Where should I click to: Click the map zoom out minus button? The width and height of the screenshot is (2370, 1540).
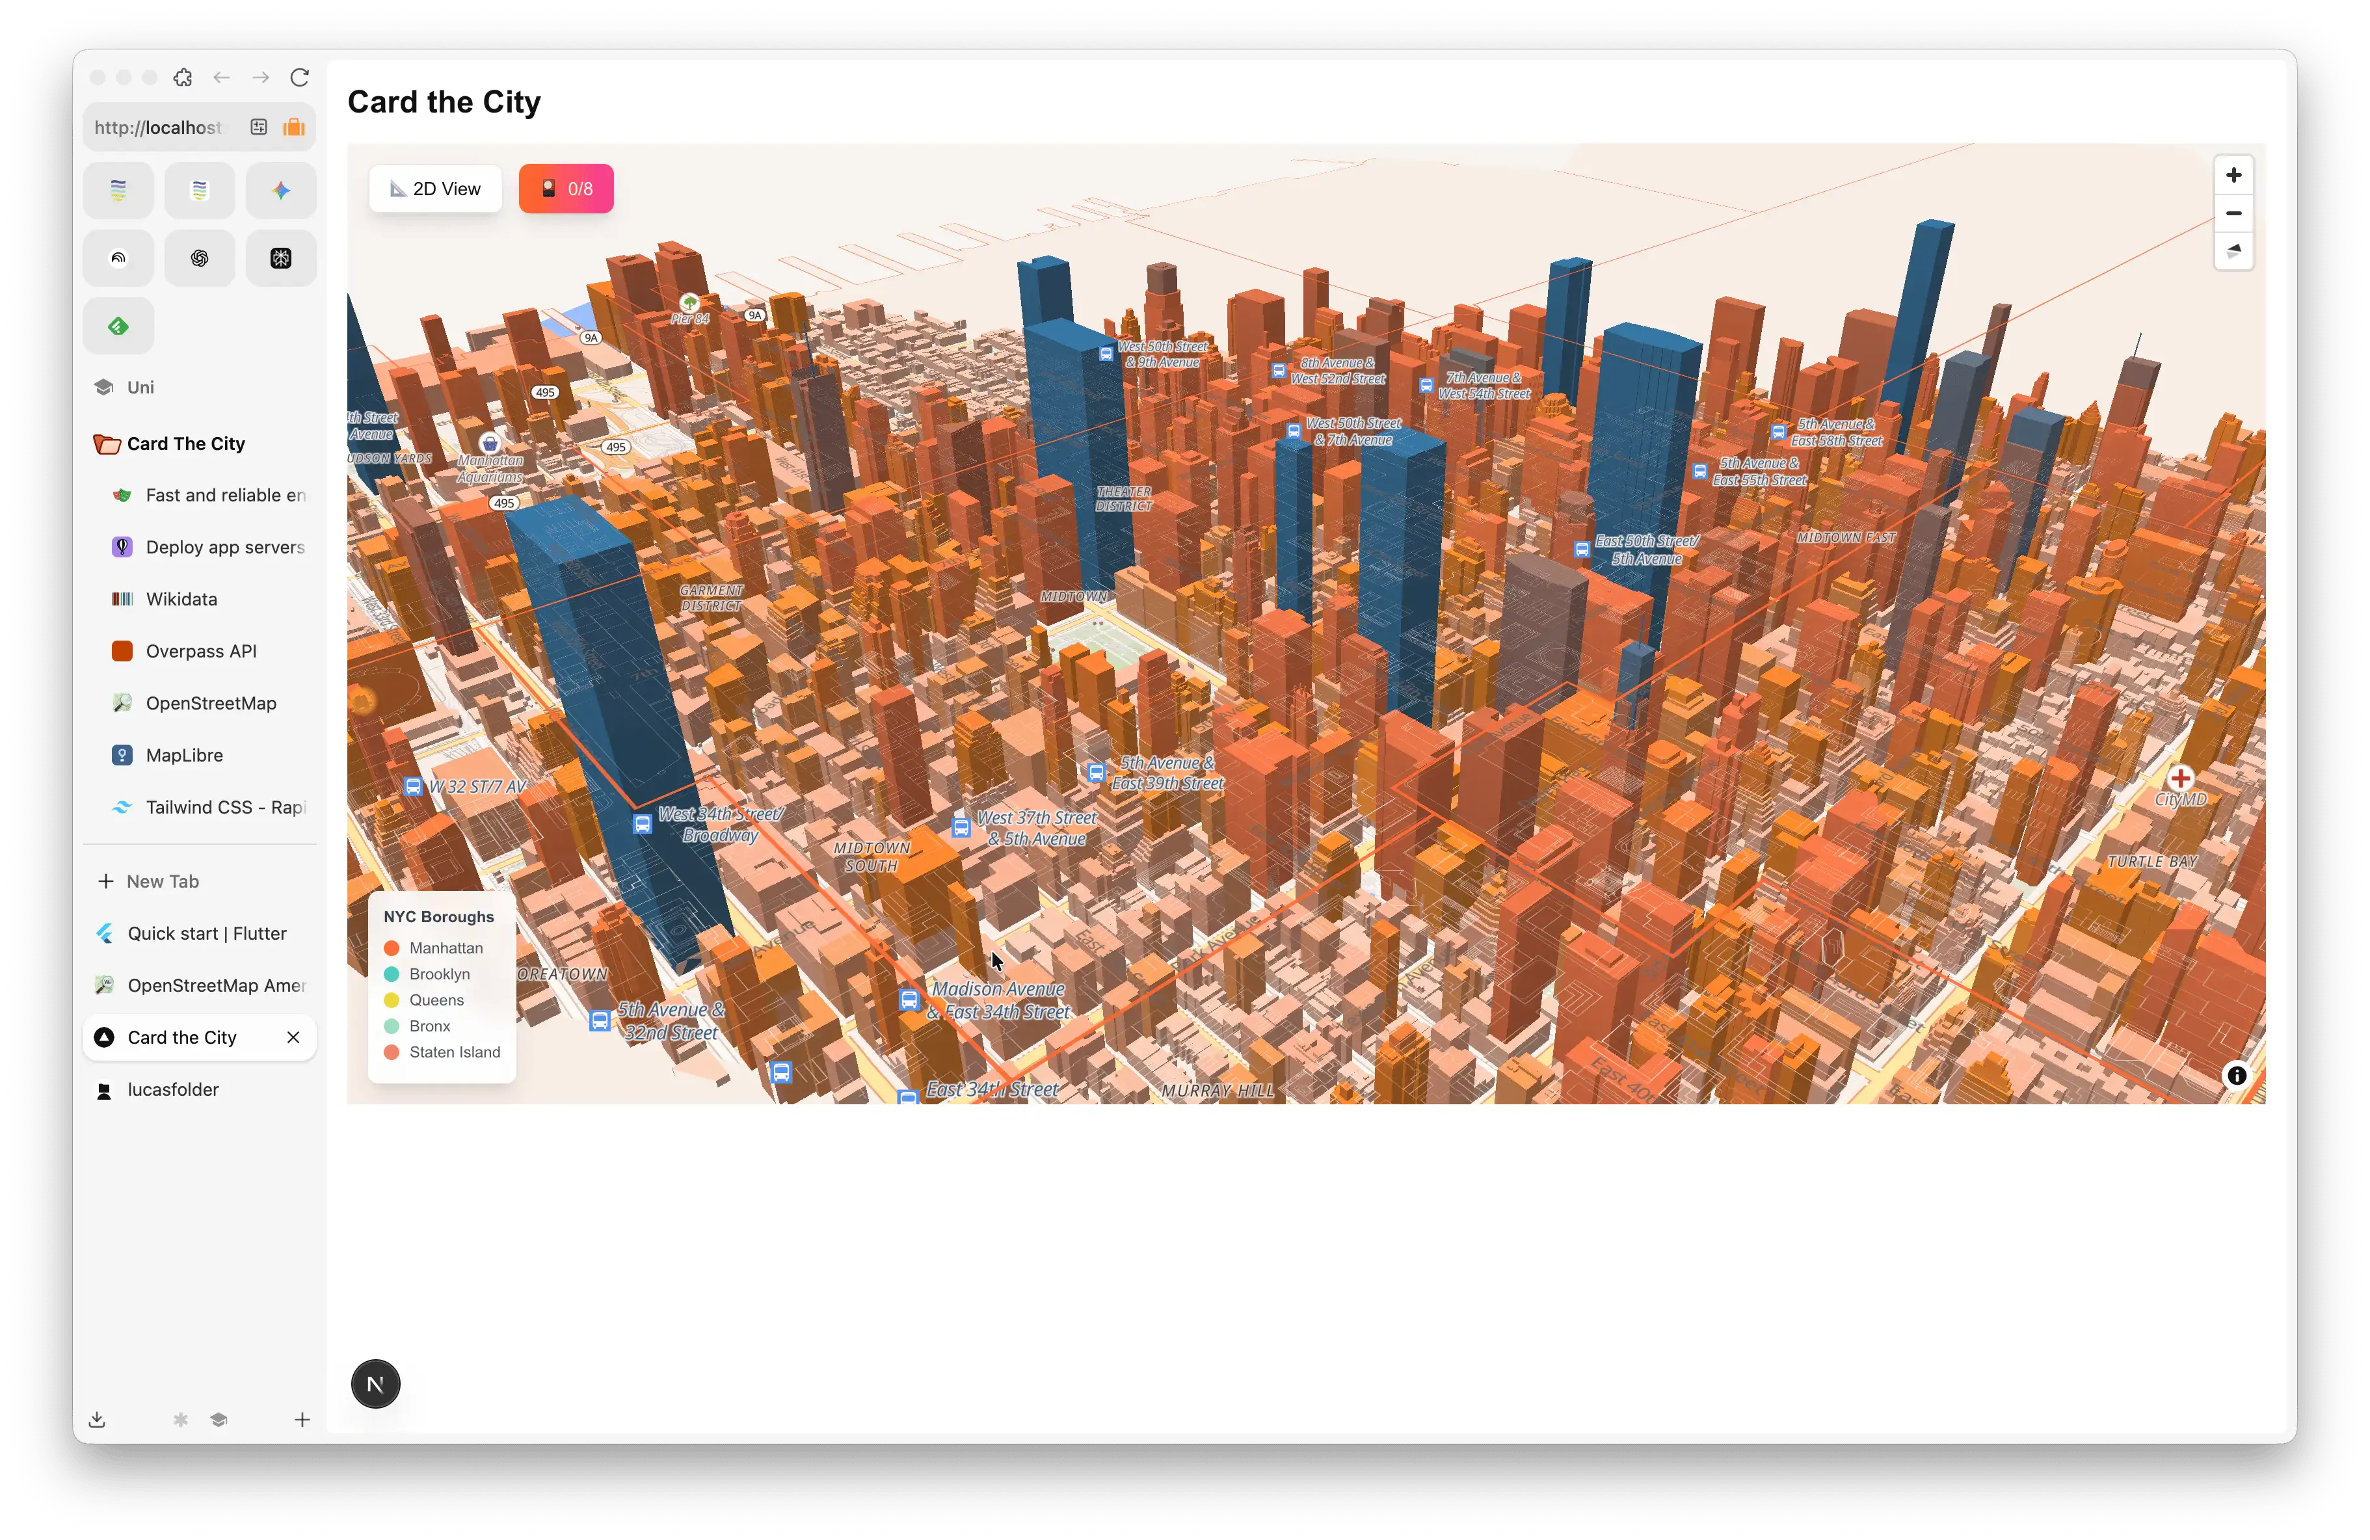click(2233, 213)
